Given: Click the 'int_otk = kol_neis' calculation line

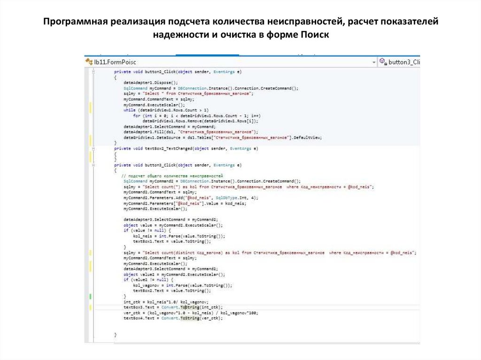Looking at the screenshot, I should (x=166, y=302).
